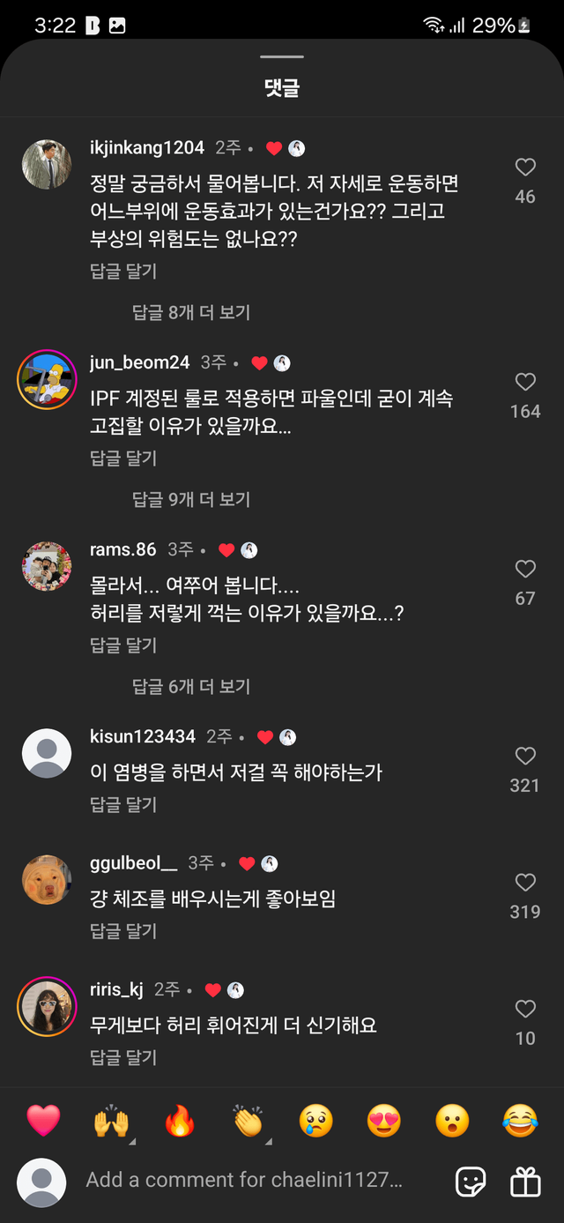Image resolution: width=564 pixels, height=1223 pixels.
Task: Select the fire emoji quick reaction
Action: (180, 1121)
